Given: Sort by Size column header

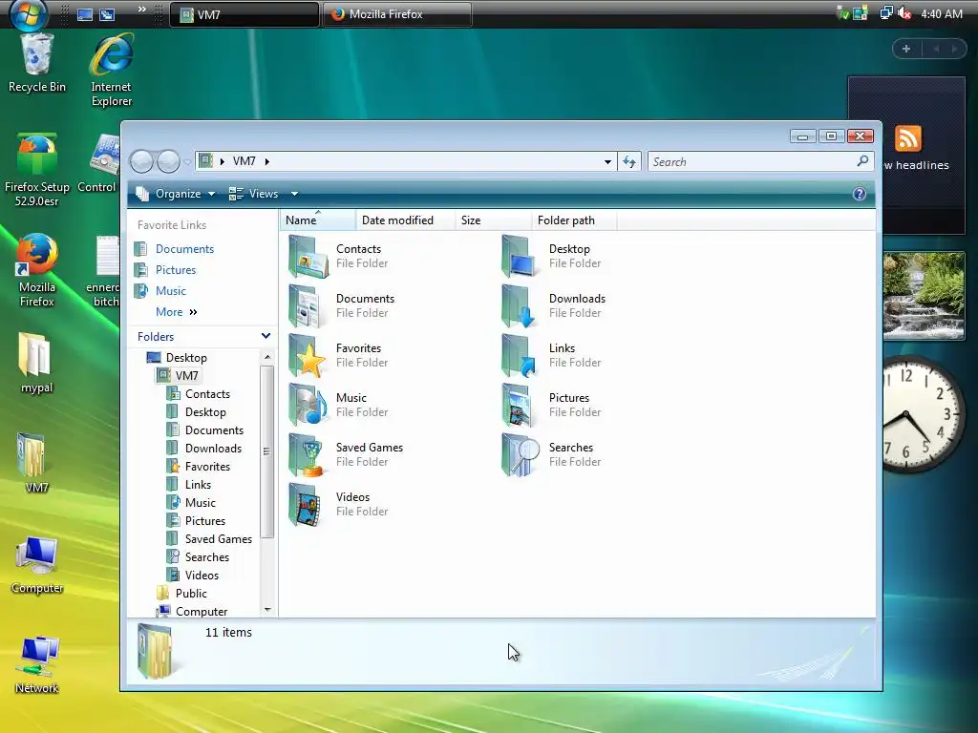Looking at the screenshot, I should (493, 220).
